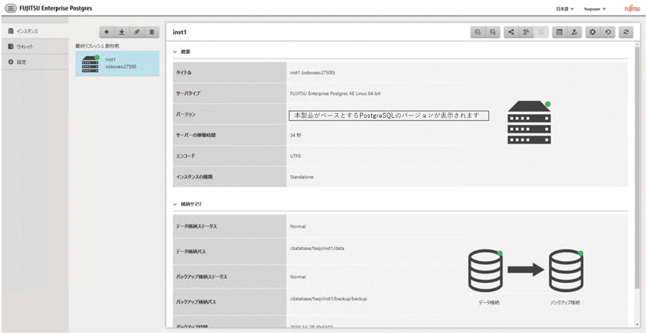
Task: Open the hamburger menu beside FUJITSU Enterprise Postgres
Action: point(10,9)
